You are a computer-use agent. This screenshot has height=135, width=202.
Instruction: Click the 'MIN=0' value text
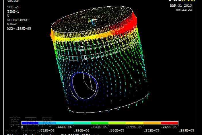(x=12, y=24)
